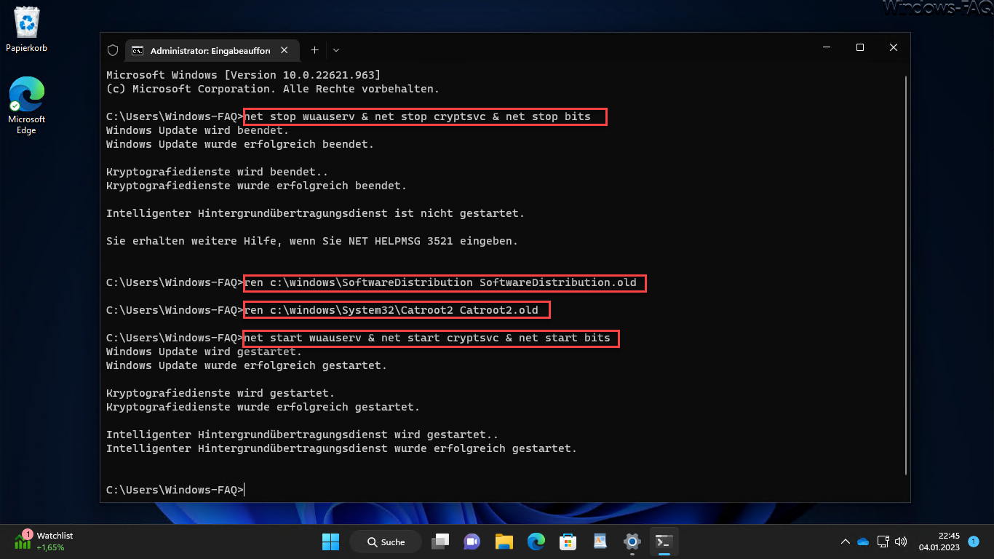Click 'Microsoft Windows [Version 10.0.22621.963]' line
Screen dimensions: 994x559
[243, 75]
